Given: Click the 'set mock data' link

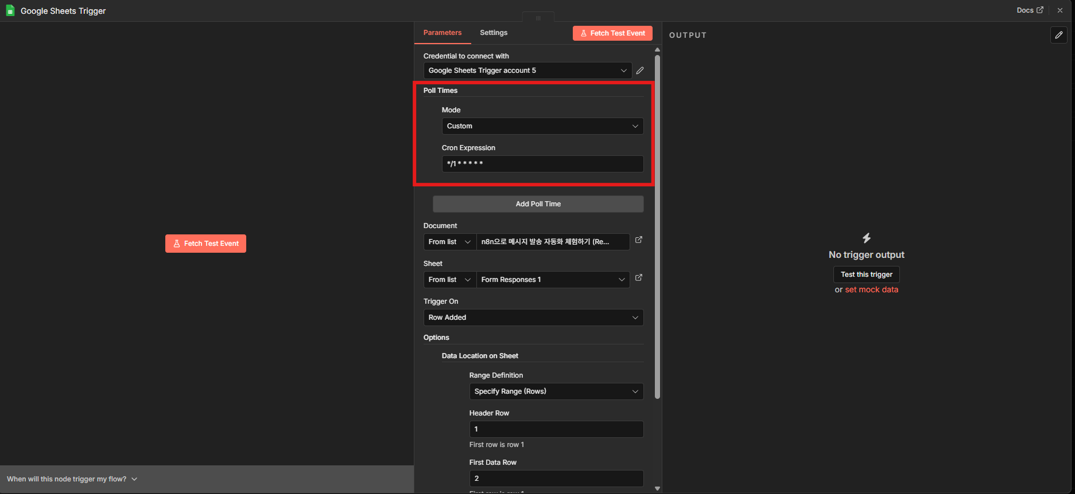Looking at the screenshot, I should coord(871,290).
